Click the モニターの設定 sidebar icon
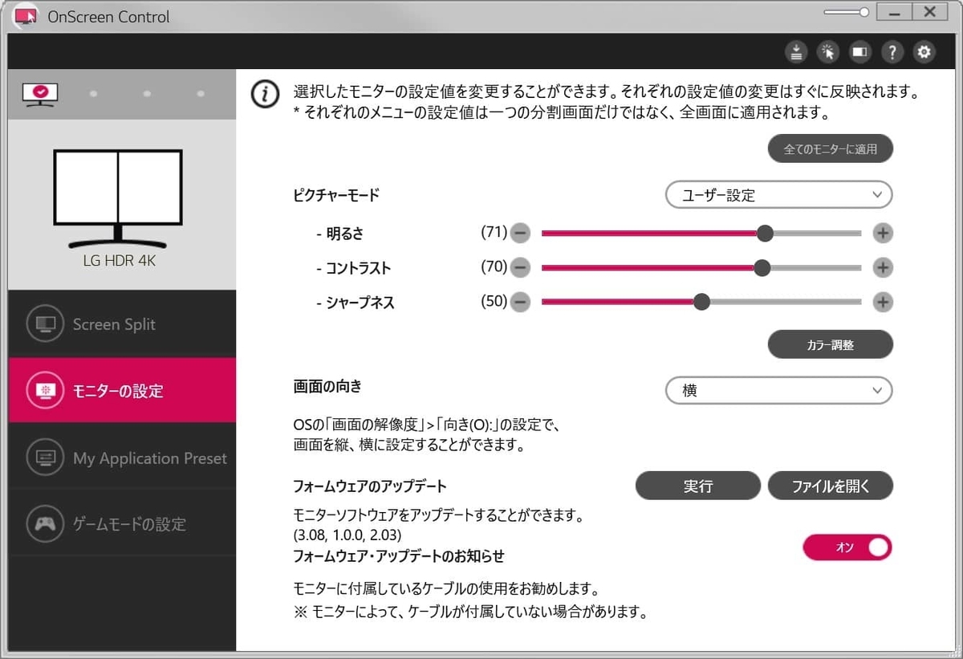This screenshot has height=659, width=963. tap(46, 391)
